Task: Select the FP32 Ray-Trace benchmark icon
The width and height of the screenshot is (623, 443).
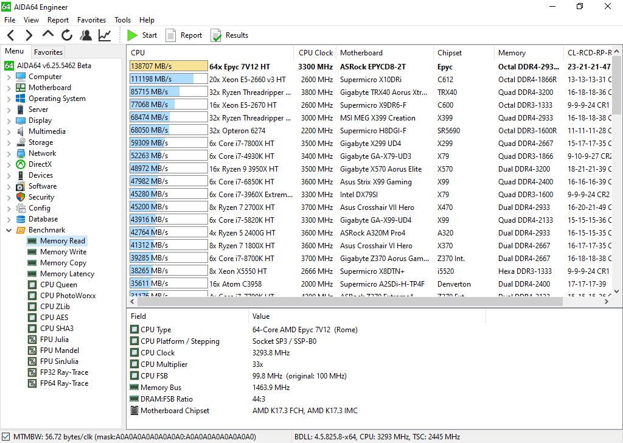Action: pyautogui.click(x=32, y=372)
